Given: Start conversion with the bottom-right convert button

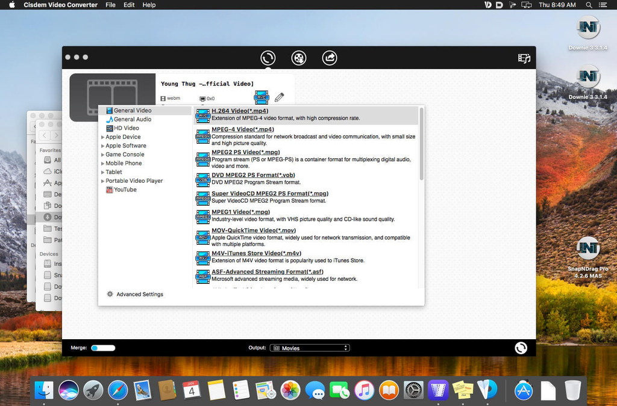Looking at the screenshot, I should click(521, 348).
